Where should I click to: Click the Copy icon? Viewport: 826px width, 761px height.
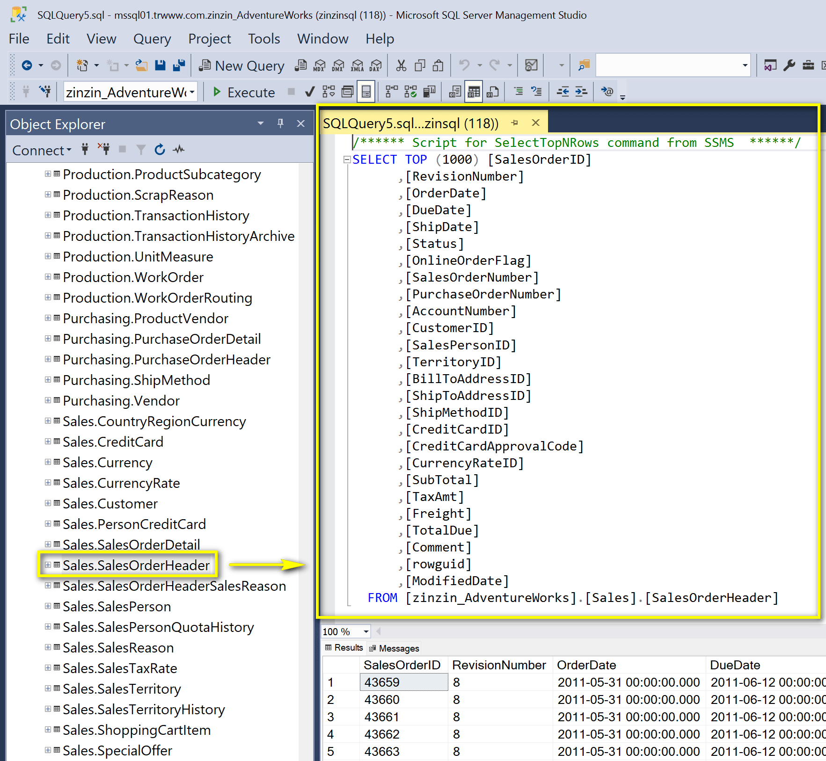420,65
